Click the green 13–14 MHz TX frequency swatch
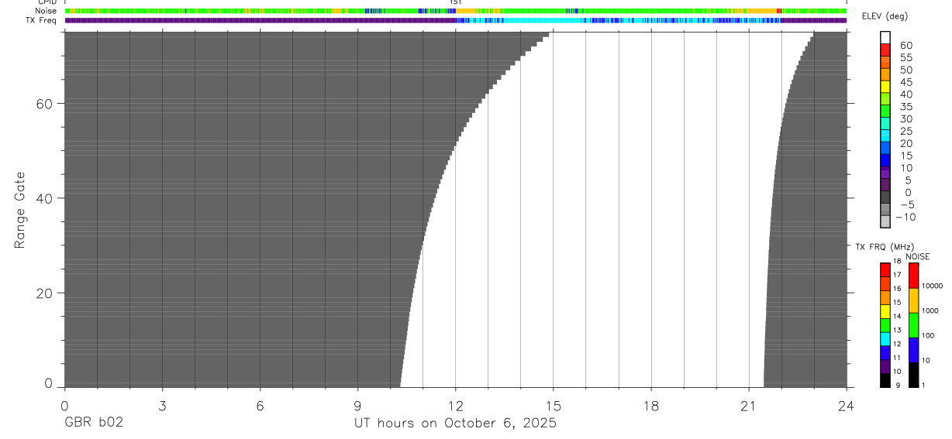The image size is (952, 439). click(885, 324)
